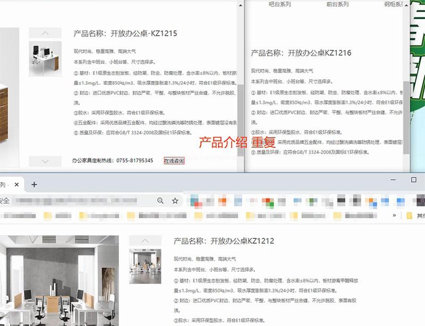Image resolution: width=425 pixels, height=326 pixels.
Task: Show more bookmarks via the double-chevron overflow
Action: click(x=394, y=216)
